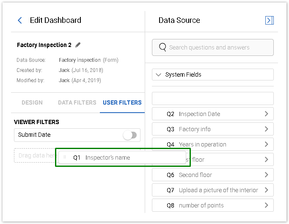Expand Q4 Years in operation chevron
The width and height of the screenshot is (289, 224).
click(x=266, y=144)
